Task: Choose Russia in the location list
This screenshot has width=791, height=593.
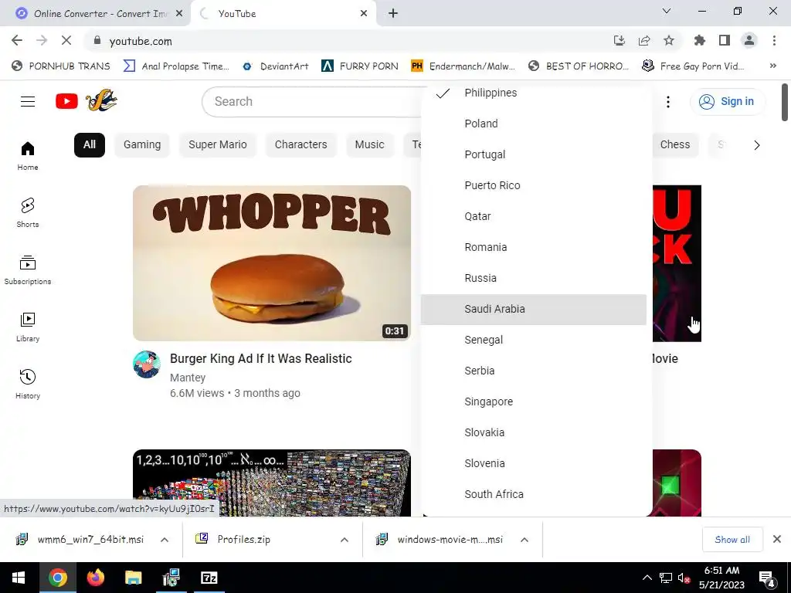Action: pos(534,278)
